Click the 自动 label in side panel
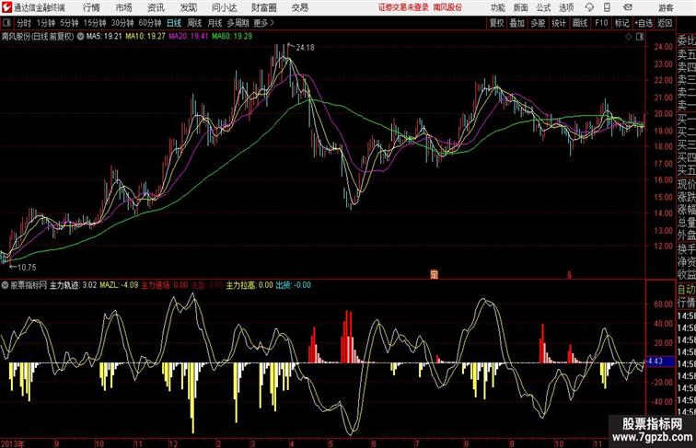 [686, 289]
